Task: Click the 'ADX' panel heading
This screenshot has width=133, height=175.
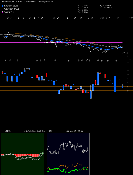Action: pos(51,131)
